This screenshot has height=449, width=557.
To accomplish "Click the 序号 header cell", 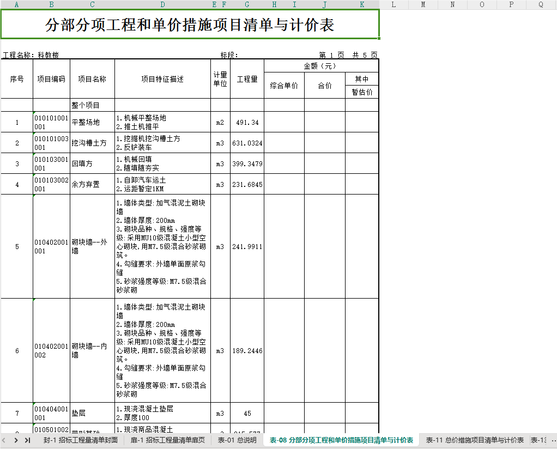I will pos(17,79).
